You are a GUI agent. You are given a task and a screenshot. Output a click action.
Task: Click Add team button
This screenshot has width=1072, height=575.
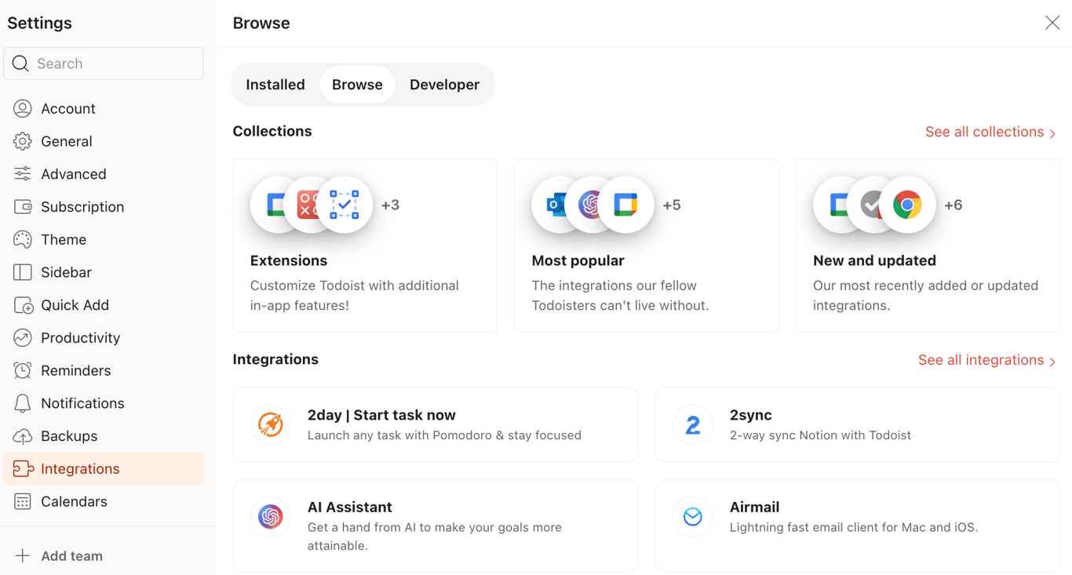pyautogui.click(x=59, y=556)
